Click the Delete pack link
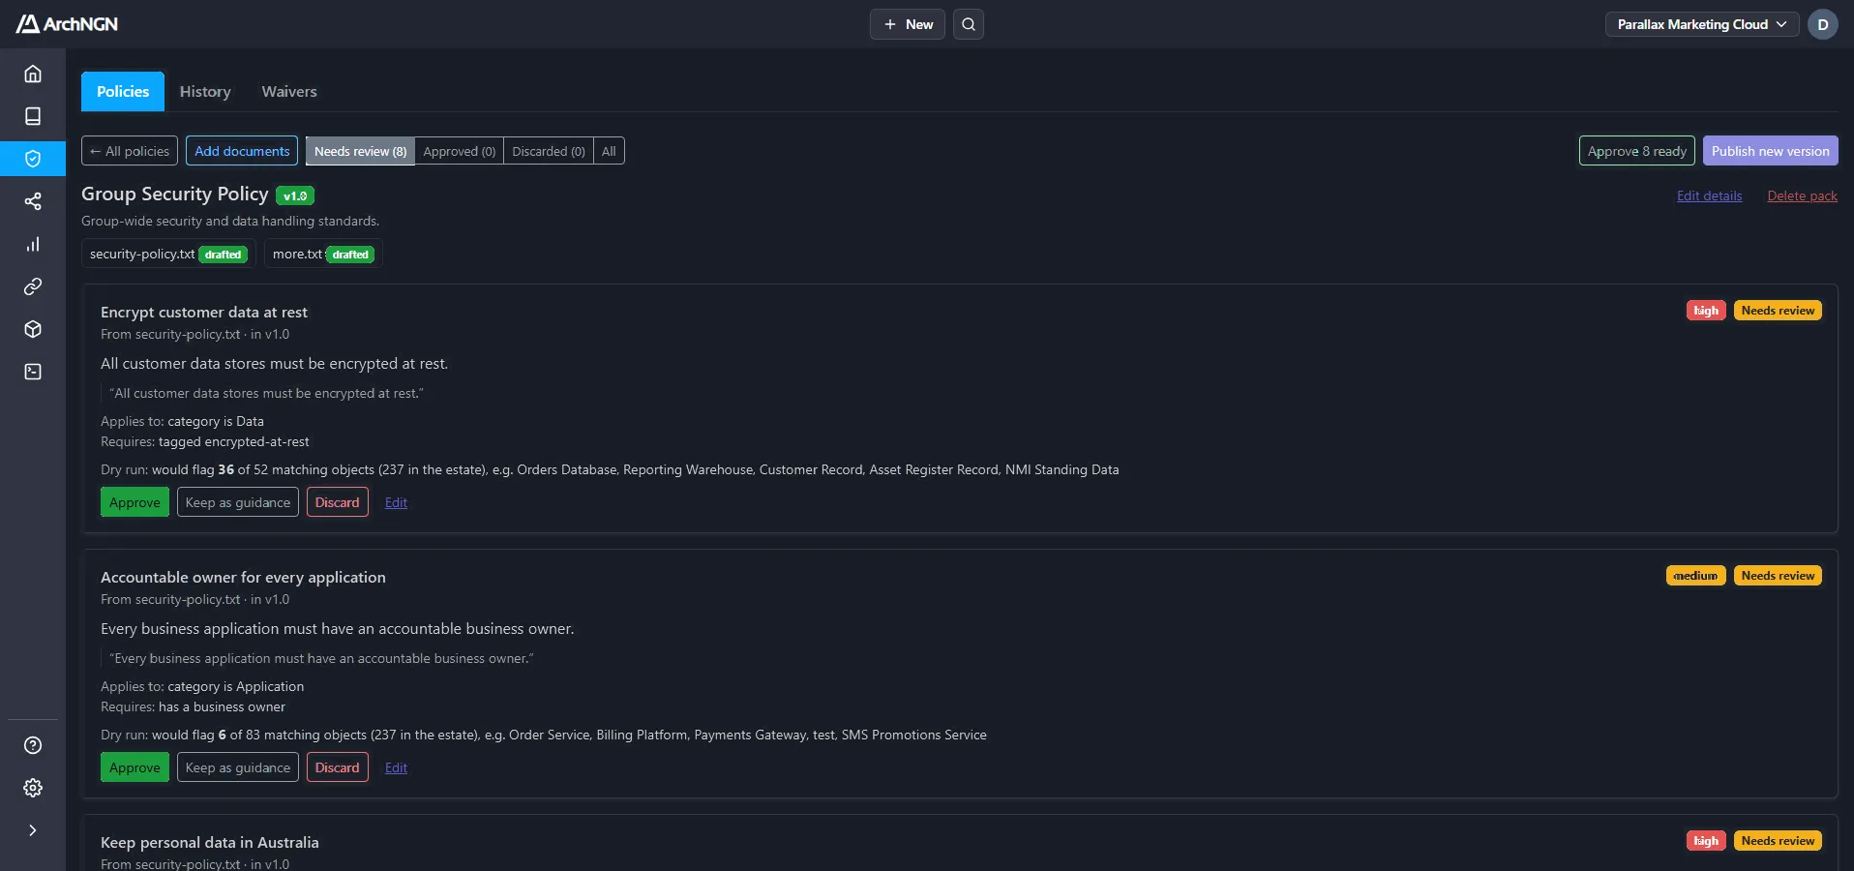 [1803, 195]
